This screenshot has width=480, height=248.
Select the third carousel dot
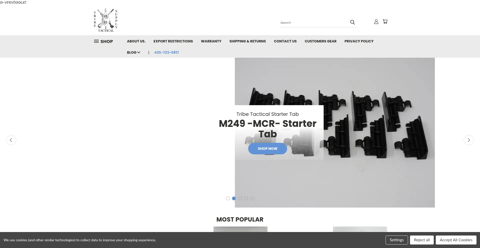(240, 199)
